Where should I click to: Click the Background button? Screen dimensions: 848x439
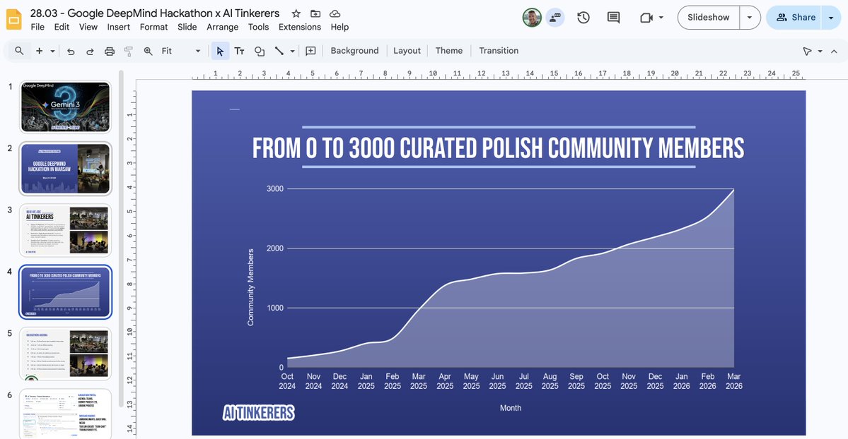(x=354, y=51)
